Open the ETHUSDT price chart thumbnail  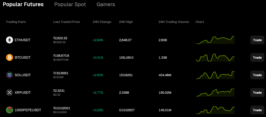tap(215, 40)
